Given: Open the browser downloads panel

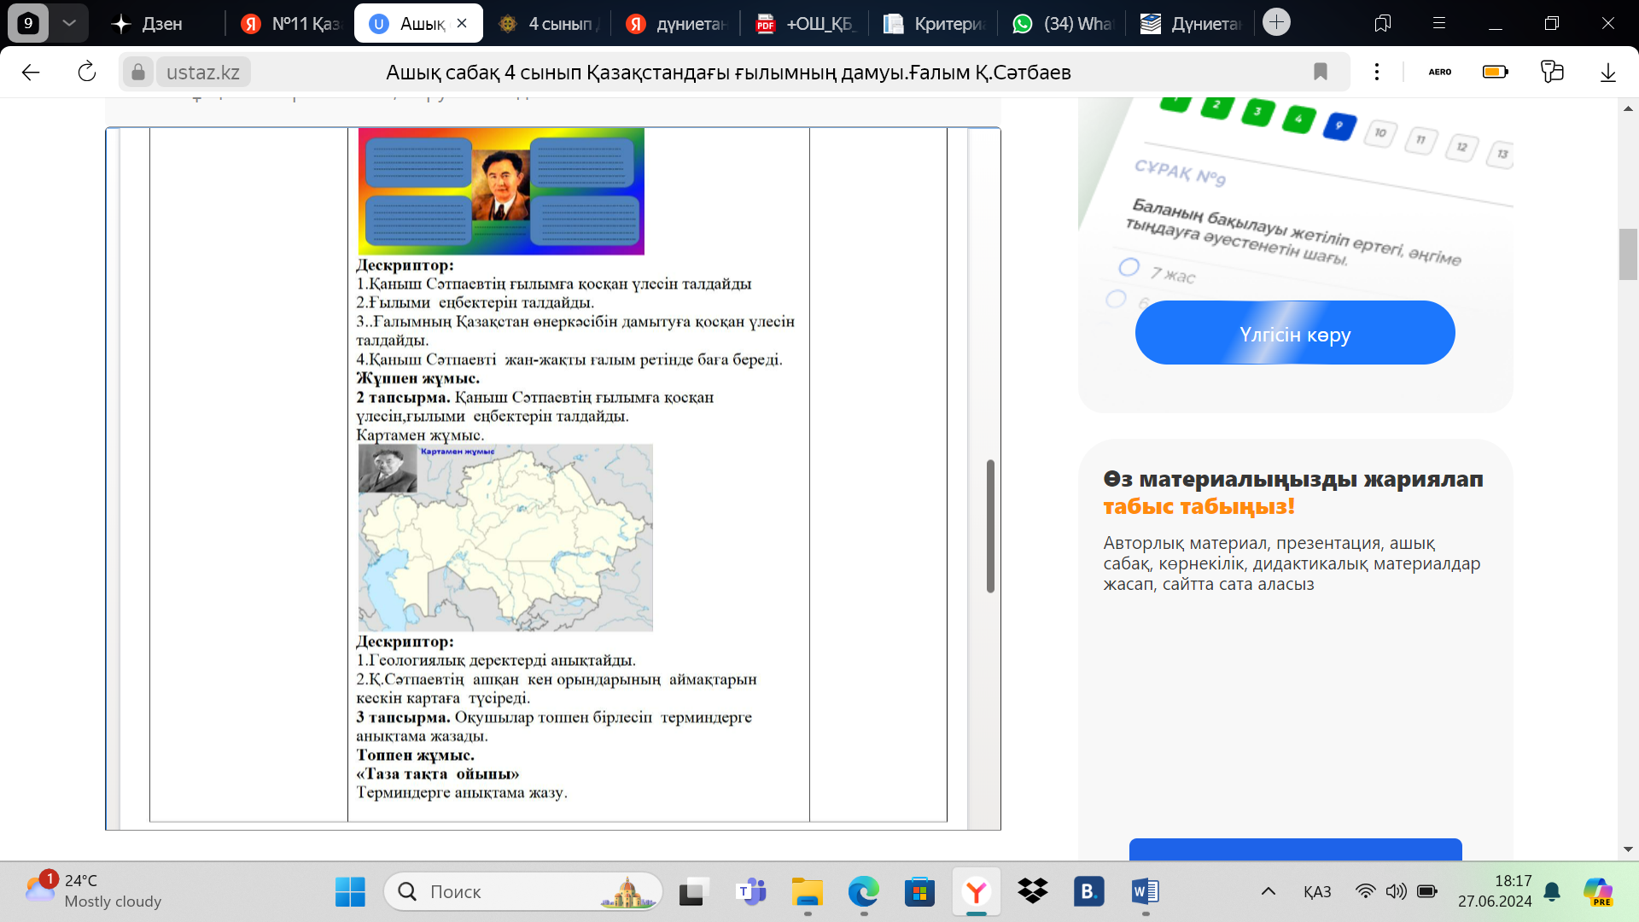Looking at the screenshot, I should (x=1607, y=73).
